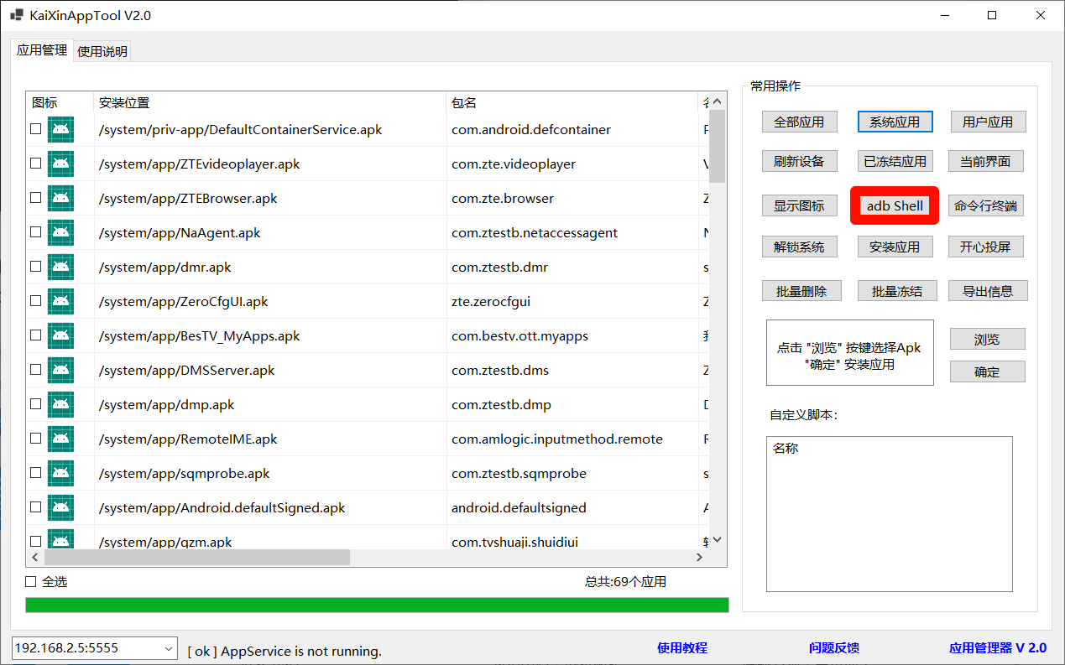This screenshot has width=1065, height=665.
Task: Check the checkbox for BesTV_MyApps.apk
Action: click(x=34, y=335)
